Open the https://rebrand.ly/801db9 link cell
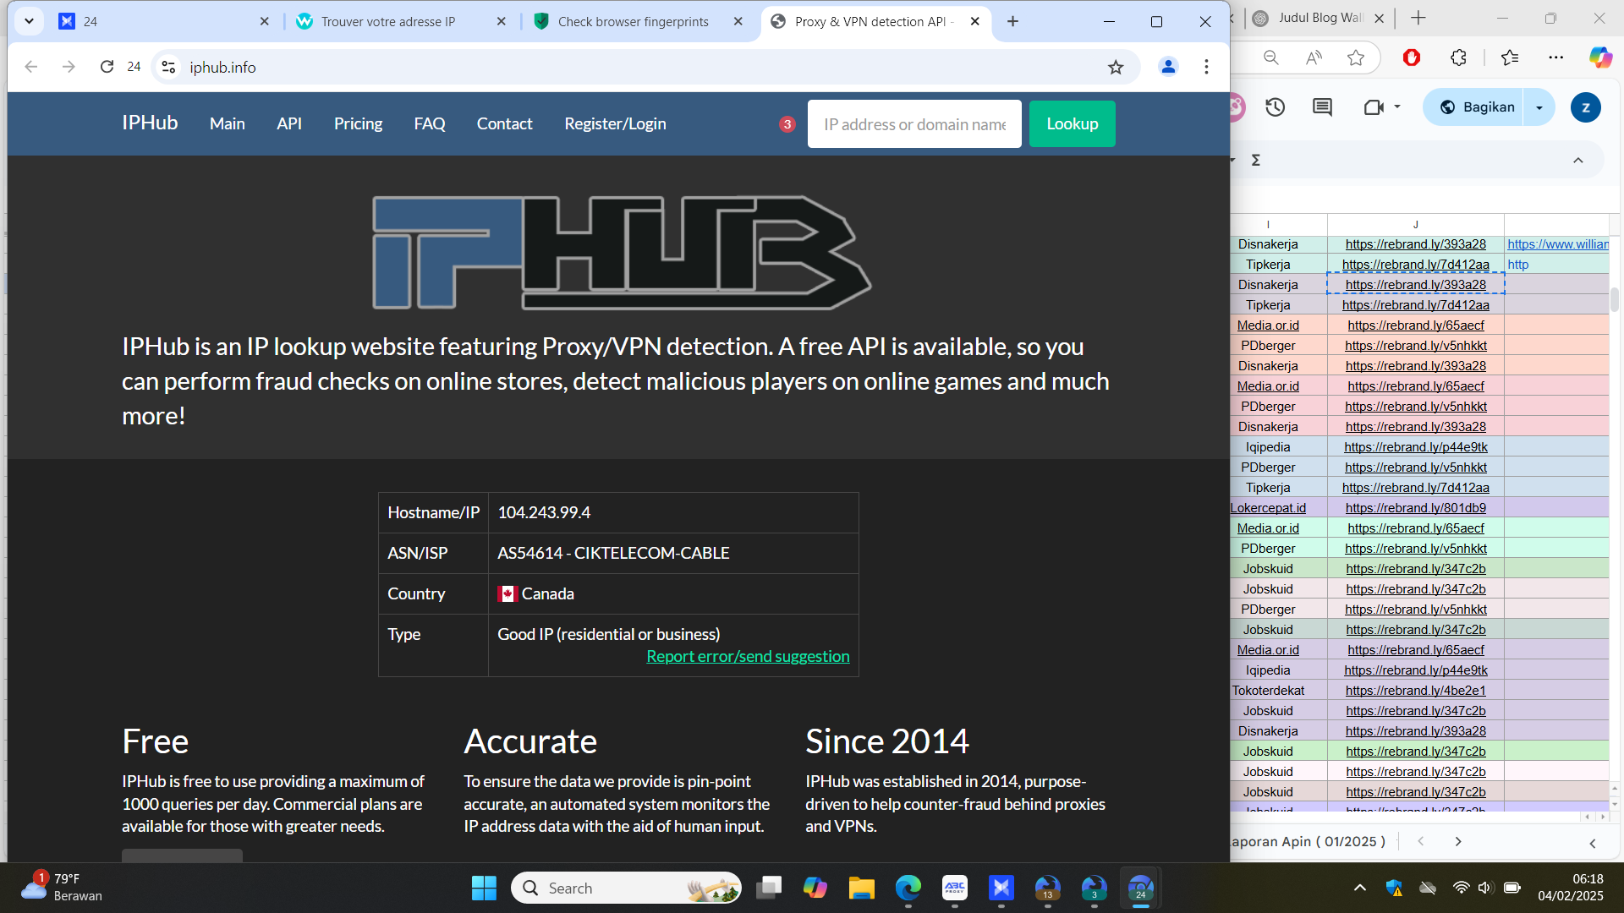The image size is (1624, 913). coord(1416,508)
